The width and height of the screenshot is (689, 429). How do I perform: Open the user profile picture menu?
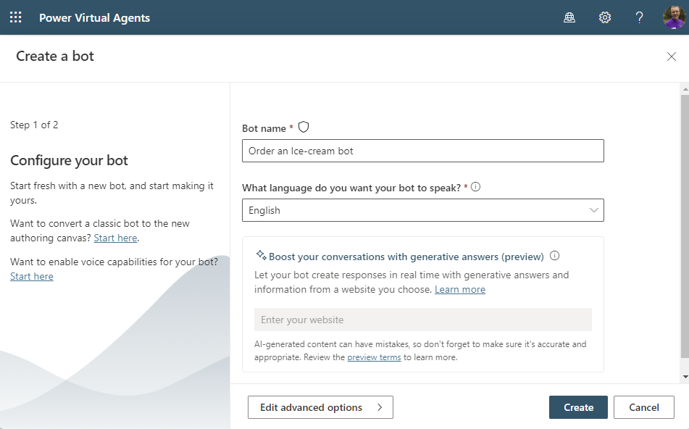pos(674,17)
